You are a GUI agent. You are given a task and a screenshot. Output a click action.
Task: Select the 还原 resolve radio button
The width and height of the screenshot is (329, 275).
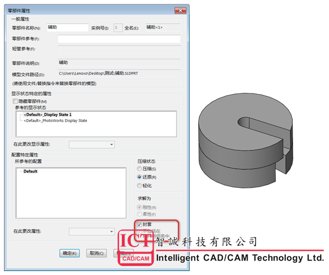tap(139, 177)
